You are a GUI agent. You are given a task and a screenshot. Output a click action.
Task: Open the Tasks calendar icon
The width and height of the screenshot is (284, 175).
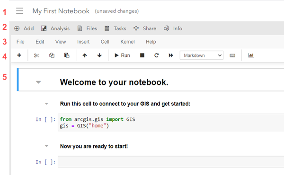click(107, 28)
